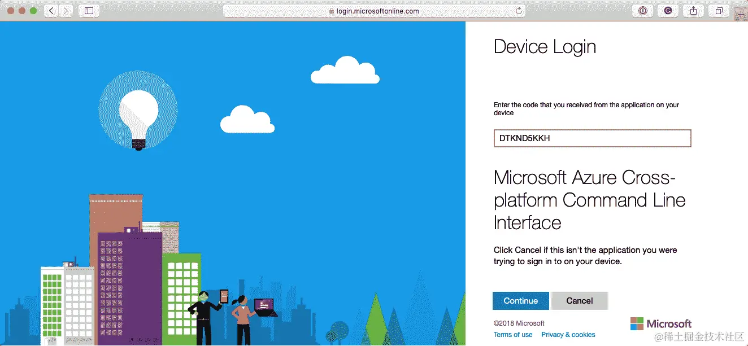The image size is (748, 346).
Task: Show the Safari sidebar
Action: tap(89, 11)
